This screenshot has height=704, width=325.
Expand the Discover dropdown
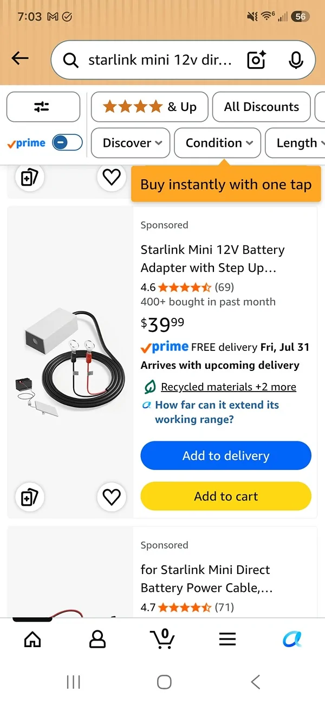click(x=131, y=143)
